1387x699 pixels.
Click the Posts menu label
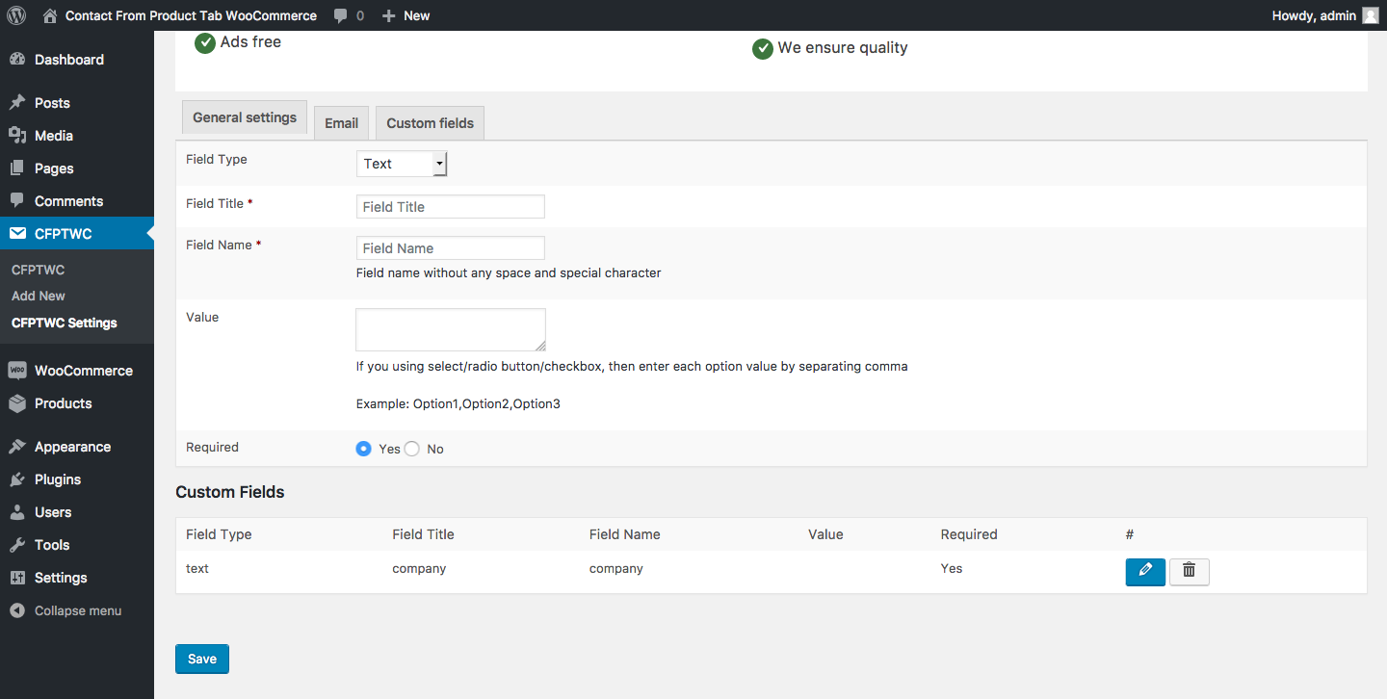point(52,103)
